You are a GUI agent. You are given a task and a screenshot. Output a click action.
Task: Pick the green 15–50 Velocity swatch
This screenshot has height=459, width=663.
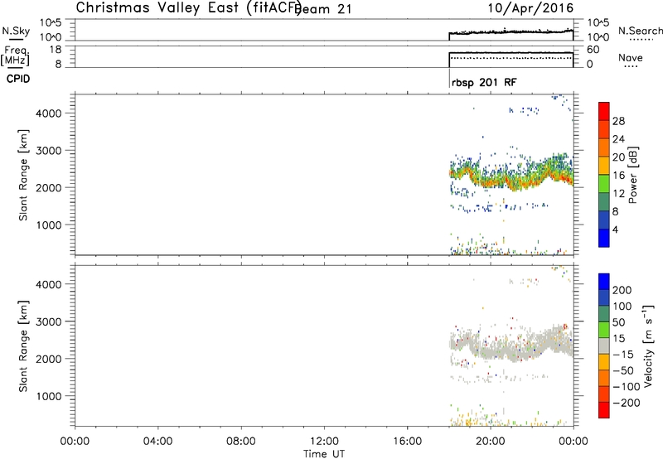click(604, 330)
